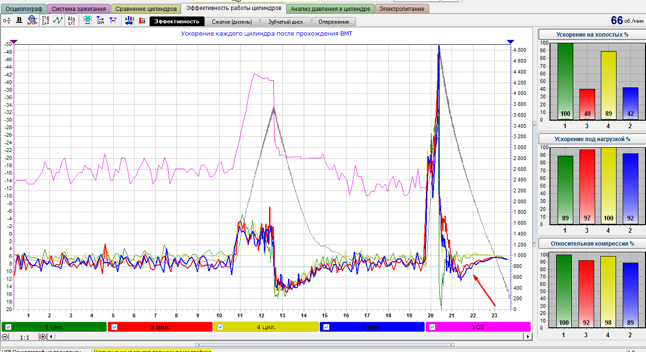Click the 1234 cylinder order icon
Viewport: 646px width, 352px height.
pyautogui.click(x=100, y=20)
